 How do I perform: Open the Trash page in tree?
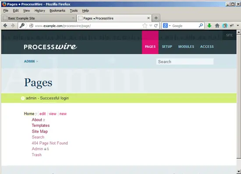coord(36,155)
